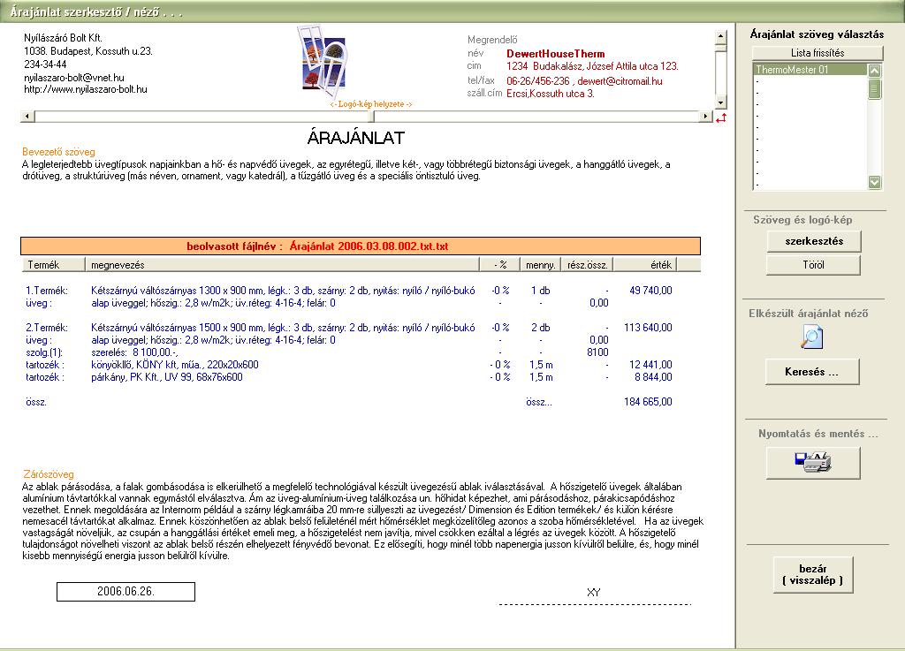Image resolution: width=905 pixels, height=651 pixels.
Task: Click the total 184 665,00
Action: tap(648, 402)
